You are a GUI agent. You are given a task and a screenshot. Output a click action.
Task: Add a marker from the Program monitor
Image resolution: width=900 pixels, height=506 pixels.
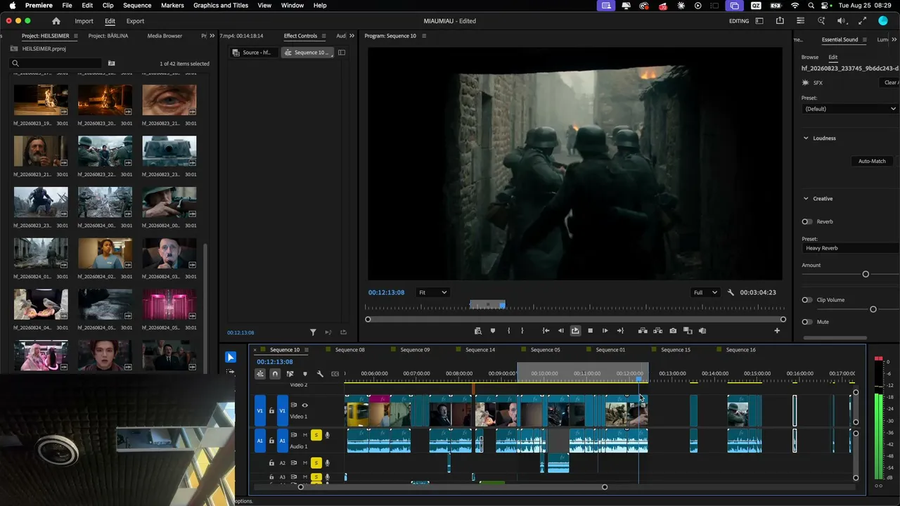[492, 331]
